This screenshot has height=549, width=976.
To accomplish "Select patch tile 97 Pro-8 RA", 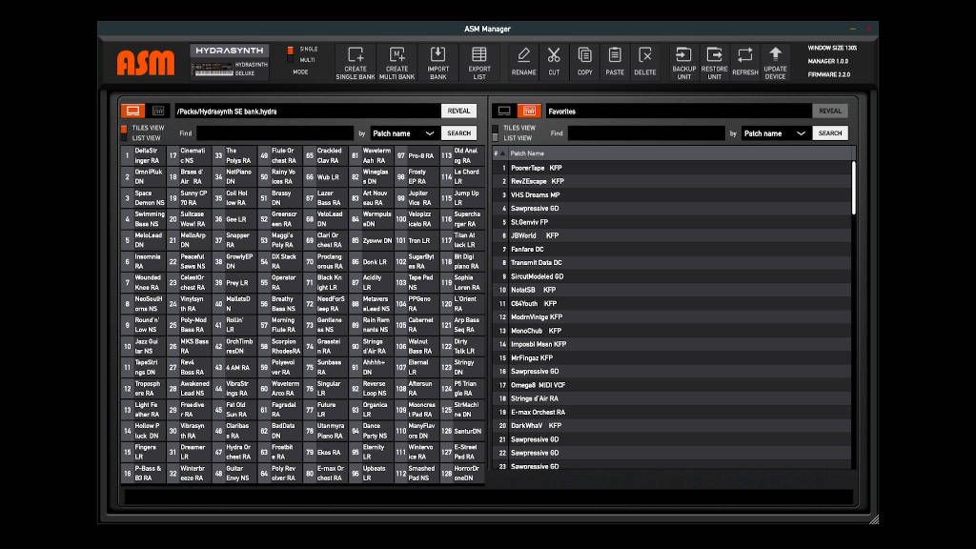I will 417,155.
